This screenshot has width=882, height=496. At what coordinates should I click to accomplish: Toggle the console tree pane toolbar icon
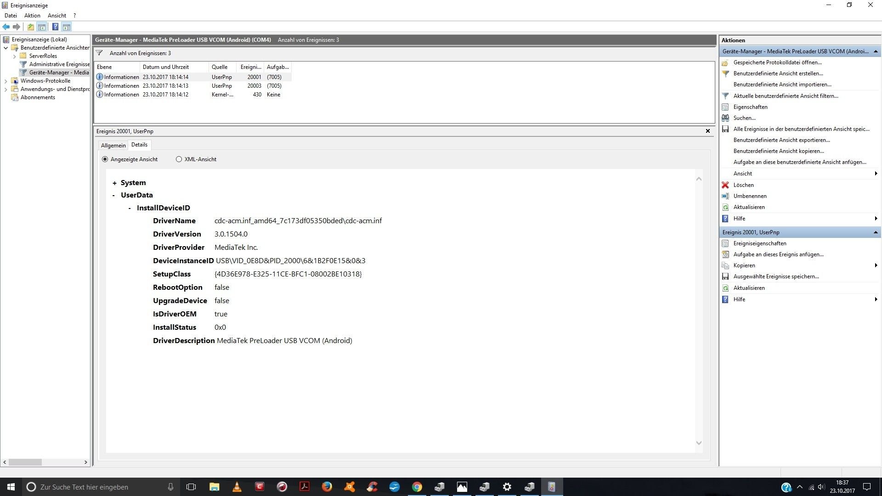[42, 27]
